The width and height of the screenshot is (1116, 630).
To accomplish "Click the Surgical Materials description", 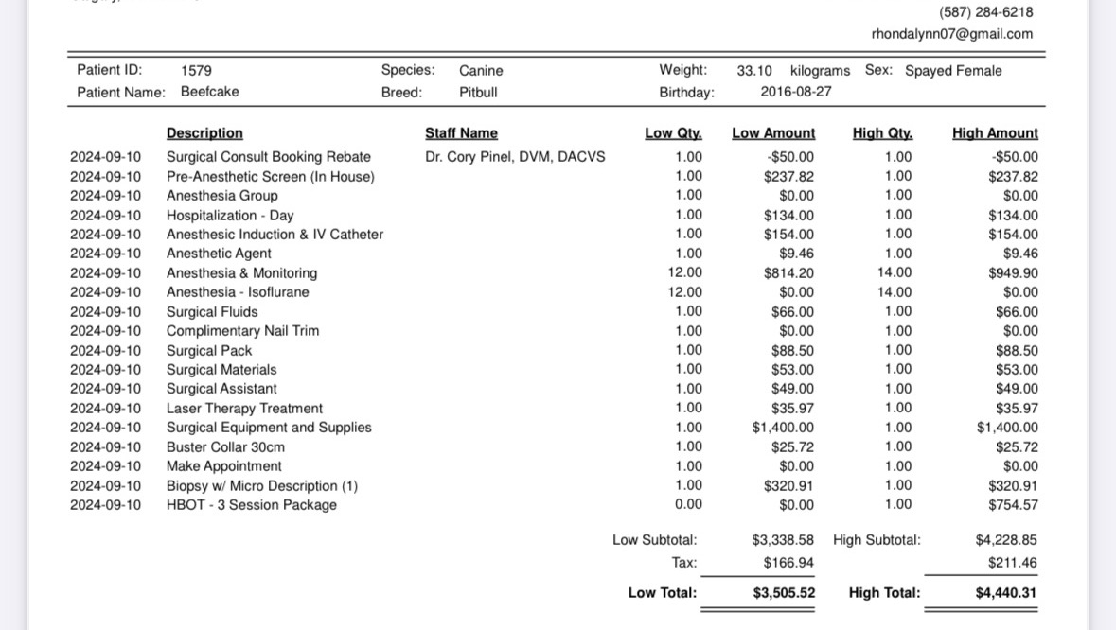I will tap(221, 370).
